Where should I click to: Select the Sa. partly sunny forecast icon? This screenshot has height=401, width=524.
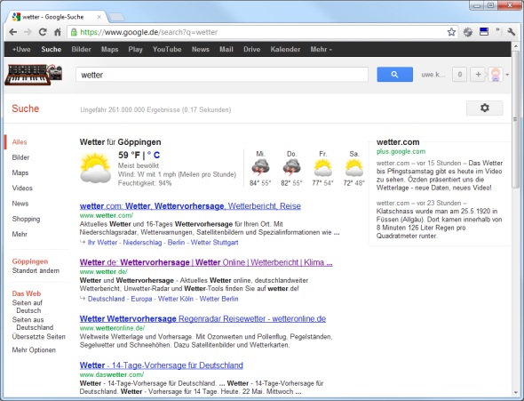pyautogui.click(x=353, y=167)
